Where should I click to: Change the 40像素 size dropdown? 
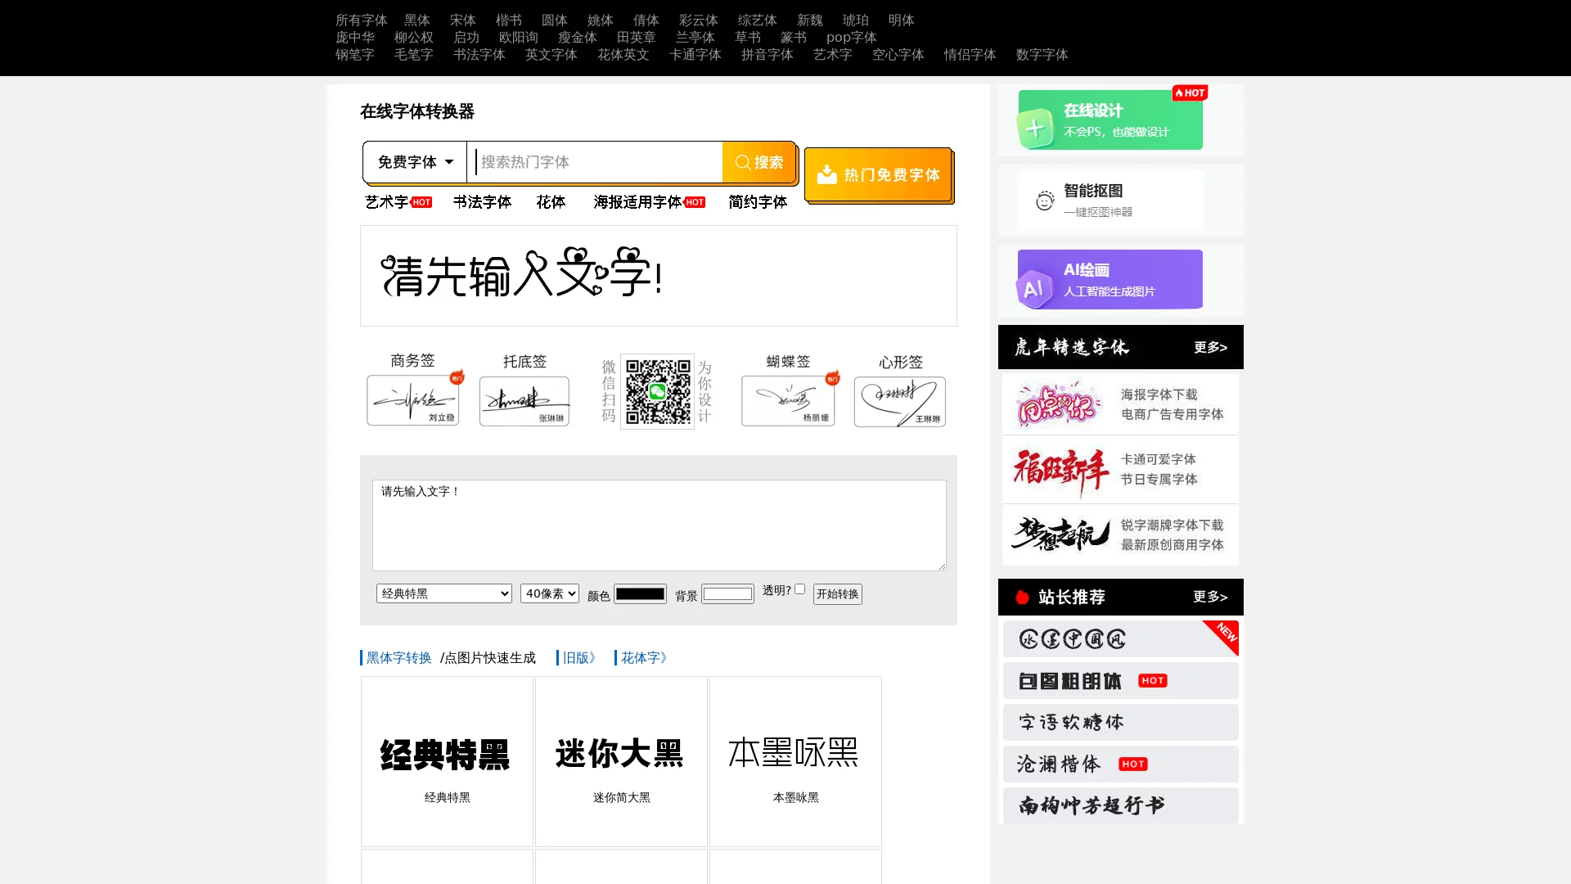coord(549,593)
